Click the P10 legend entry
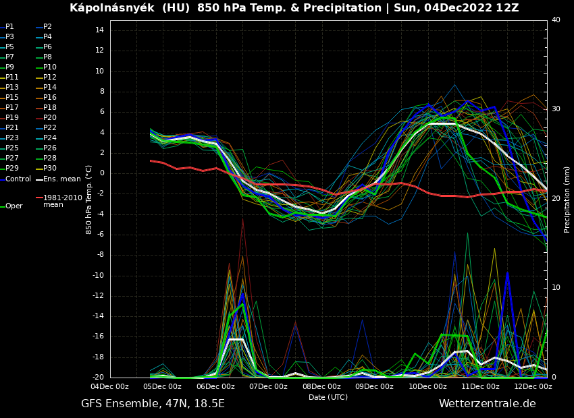The height and width of the screenshot is (418, 574). pos(50,67)
